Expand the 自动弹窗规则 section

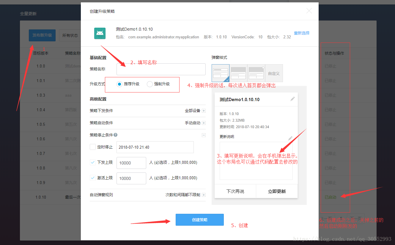(204, 195)
